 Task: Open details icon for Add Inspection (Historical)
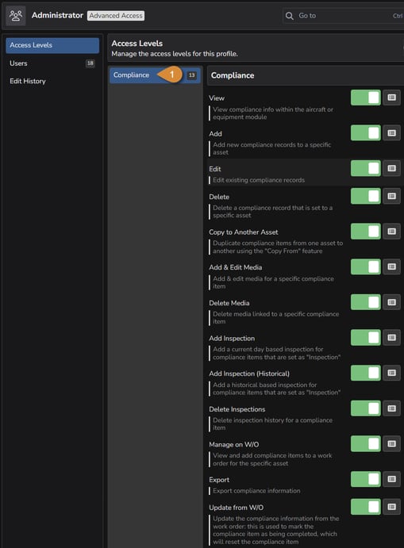391,373
